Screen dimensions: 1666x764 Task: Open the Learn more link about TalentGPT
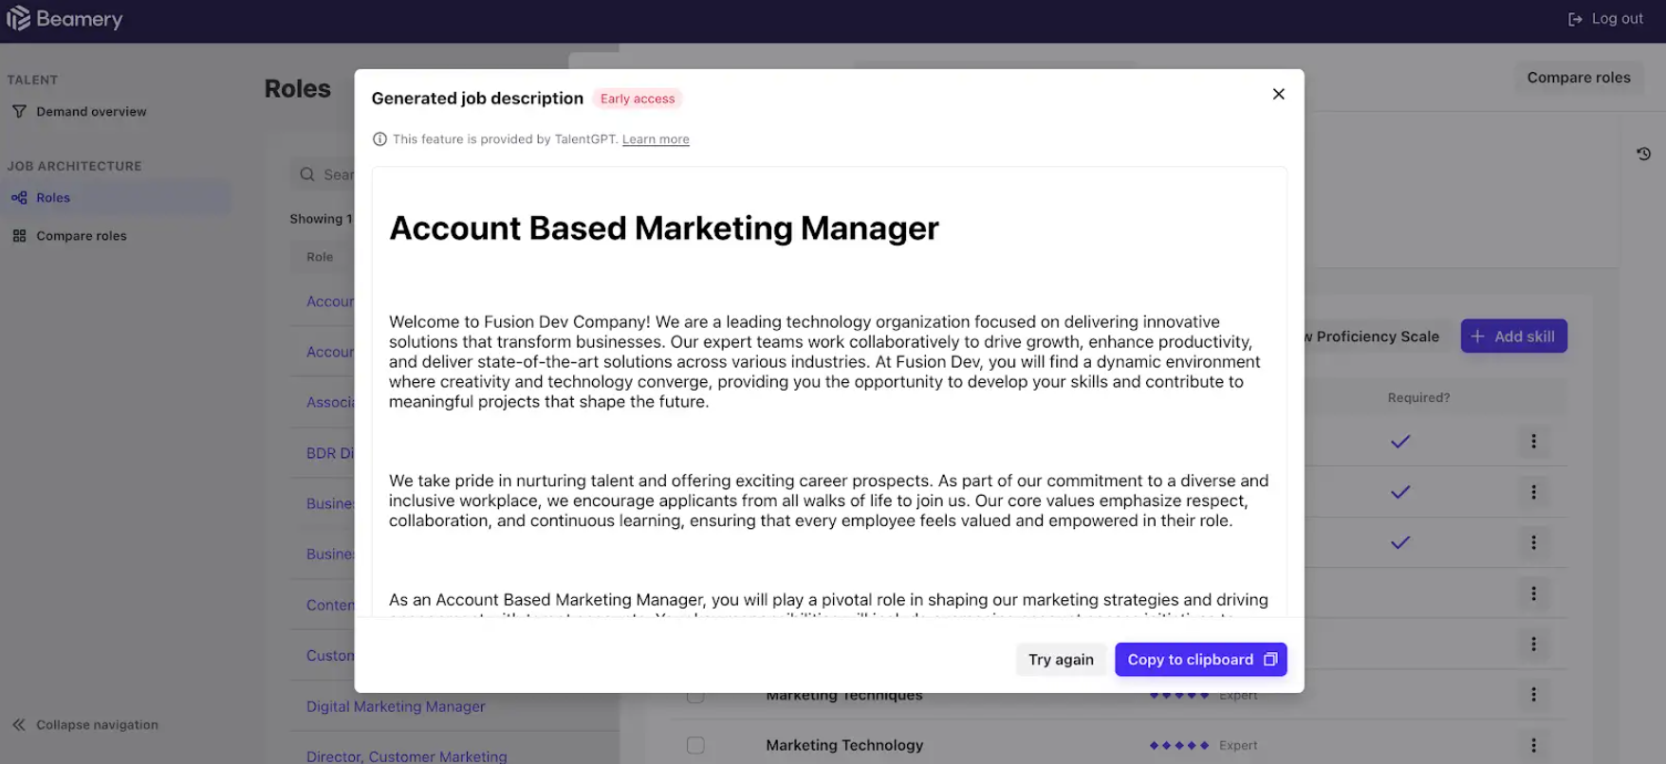tap(656, 139)
